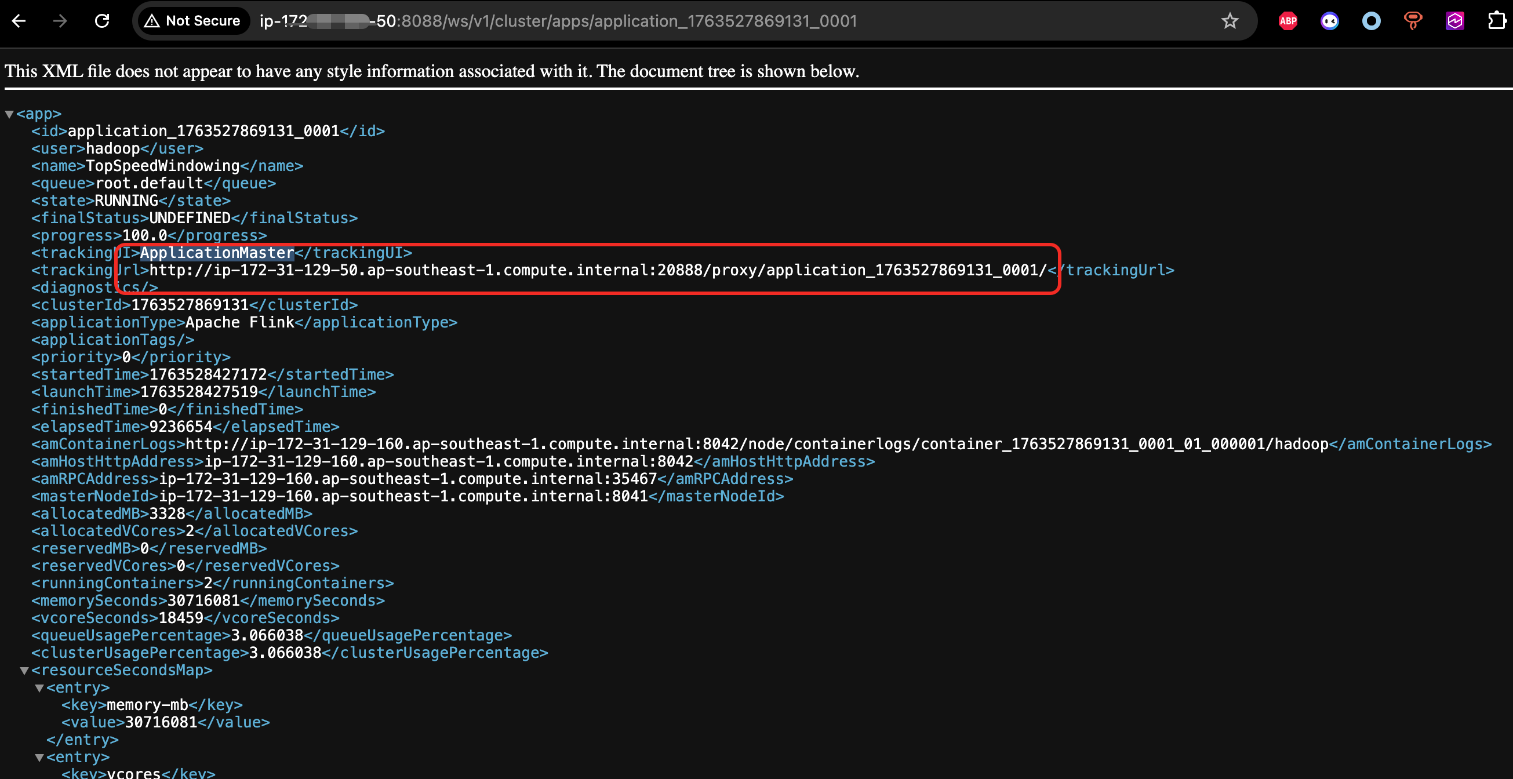Click the Not Secure site info badge
Screen dimensions: 1513x779
(x=192, y=21)
